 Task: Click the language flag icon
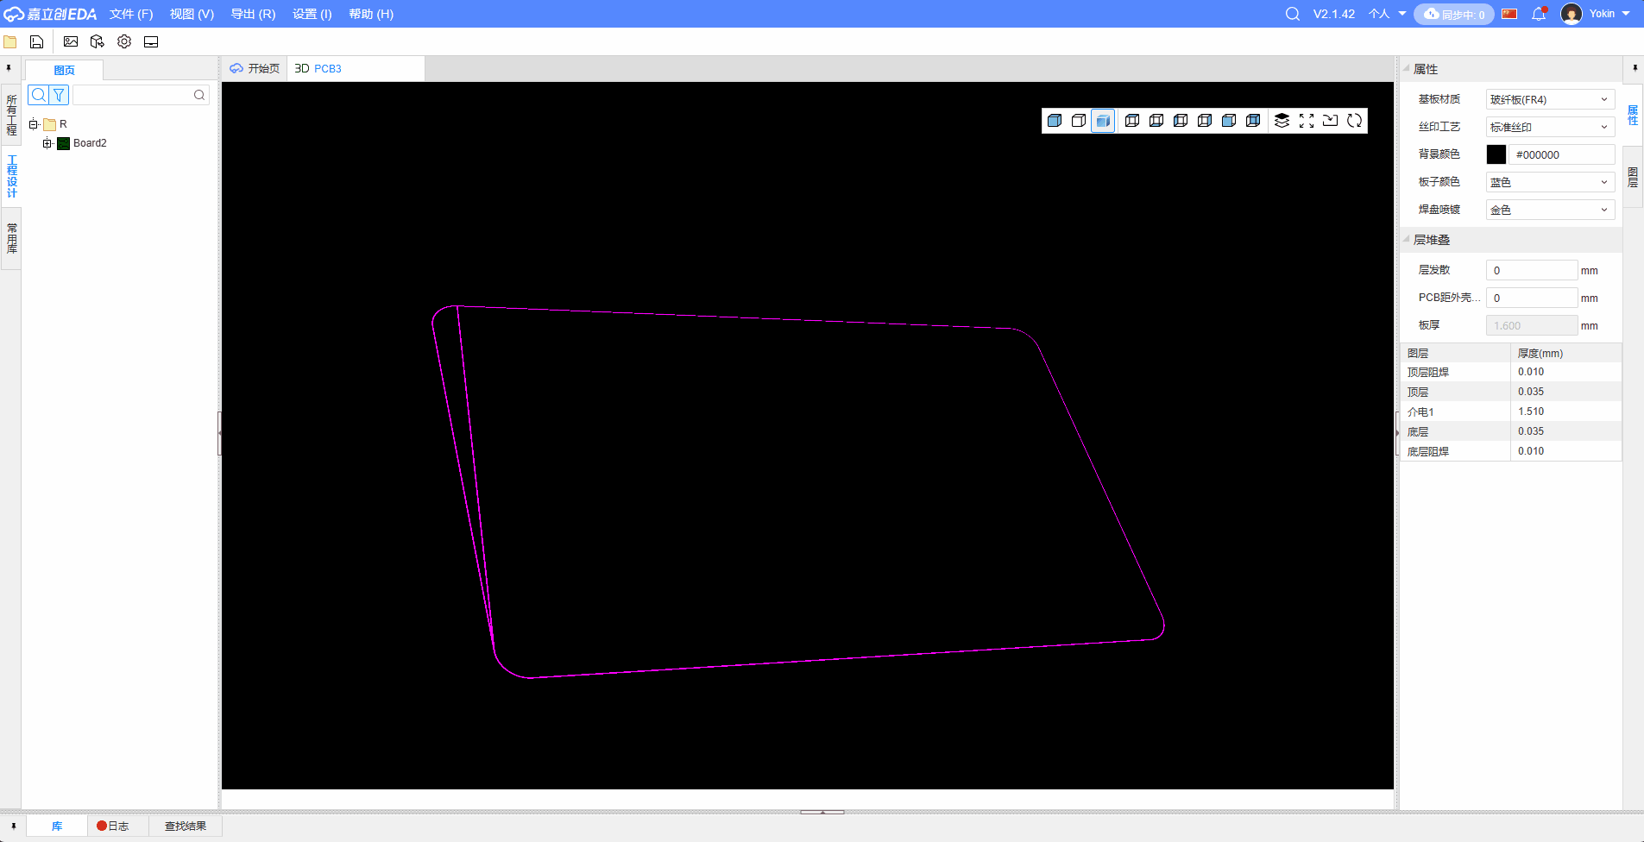click(1509, 14)
